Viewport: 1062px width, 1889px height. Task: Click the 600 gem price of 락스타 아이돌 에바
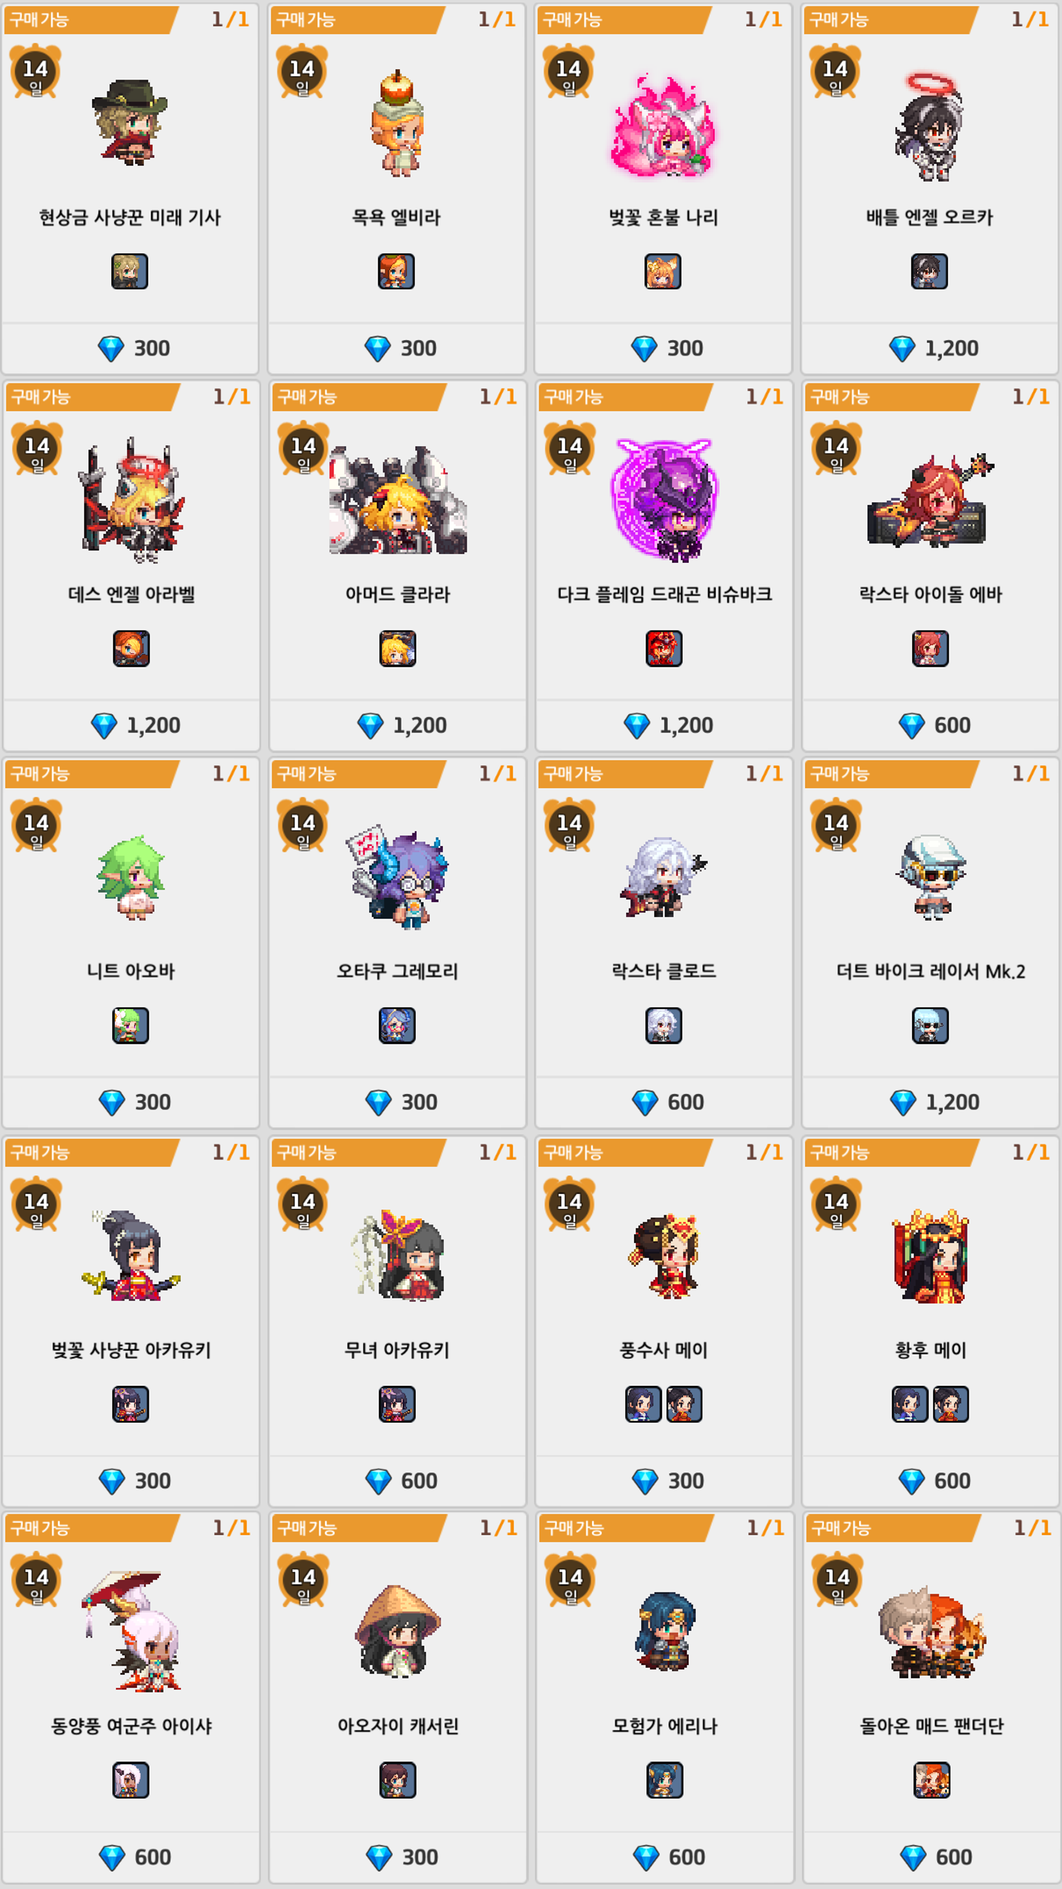(x=935, y=725)
